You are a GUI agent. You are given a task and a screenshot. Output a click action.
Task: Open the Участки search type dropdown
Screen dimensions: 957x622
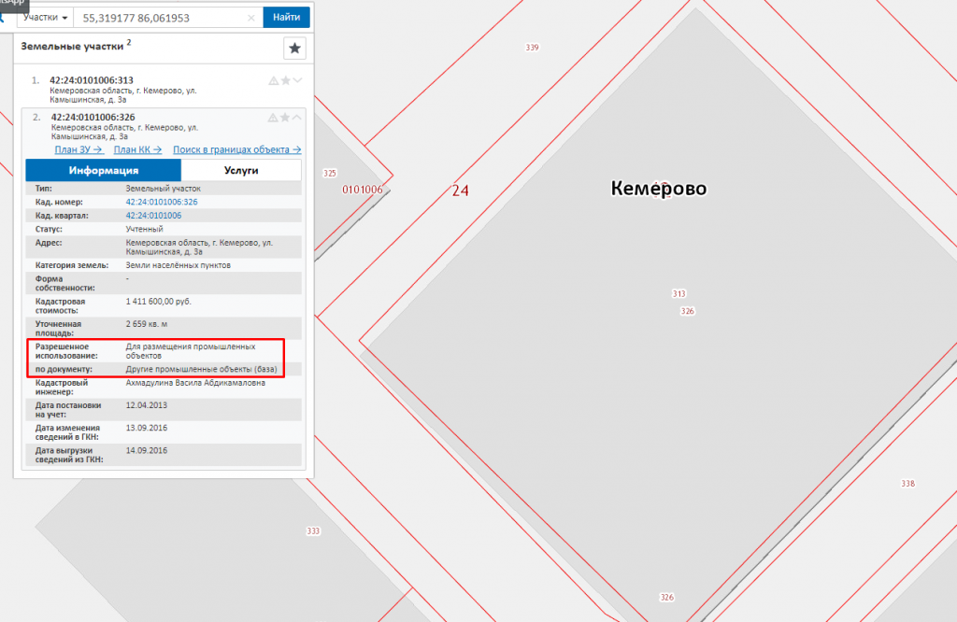(46, 18)
